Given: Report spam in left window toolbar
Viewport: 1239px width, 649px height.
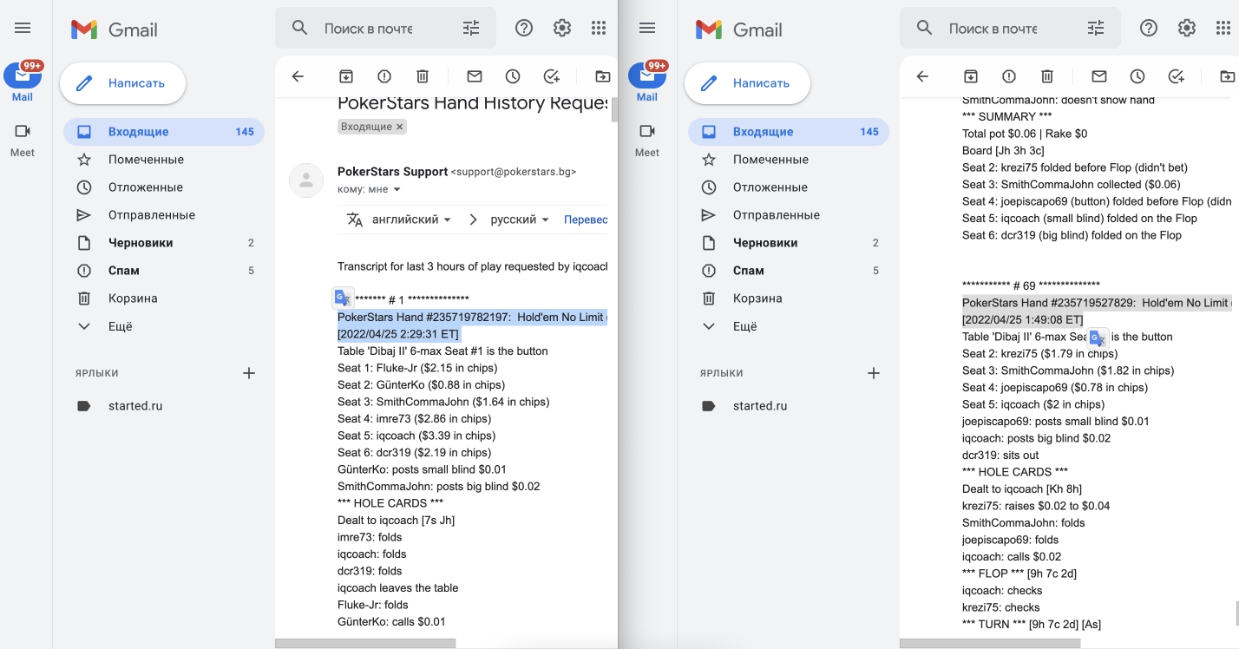Looking at the screenshot, I should (384, 76).
